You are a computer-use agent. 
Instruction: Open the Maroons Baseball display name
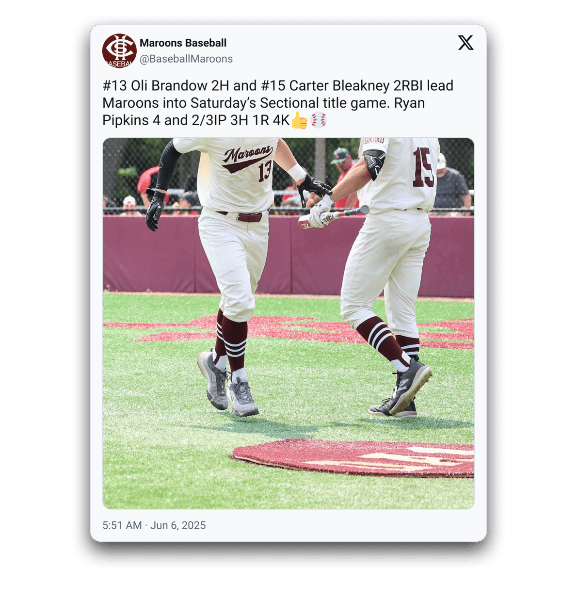pos(183,43)
